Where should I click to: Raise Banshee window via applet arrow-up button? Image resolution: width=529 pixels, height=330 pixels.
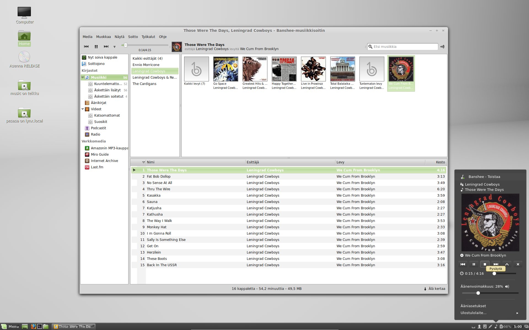(x=507, y=264)
